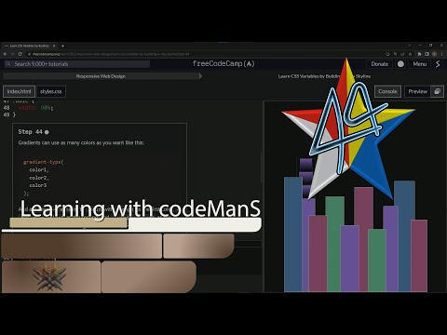Click the search magnifier icon
Viewport: 447px width, 335px height.
coord(7,64)
